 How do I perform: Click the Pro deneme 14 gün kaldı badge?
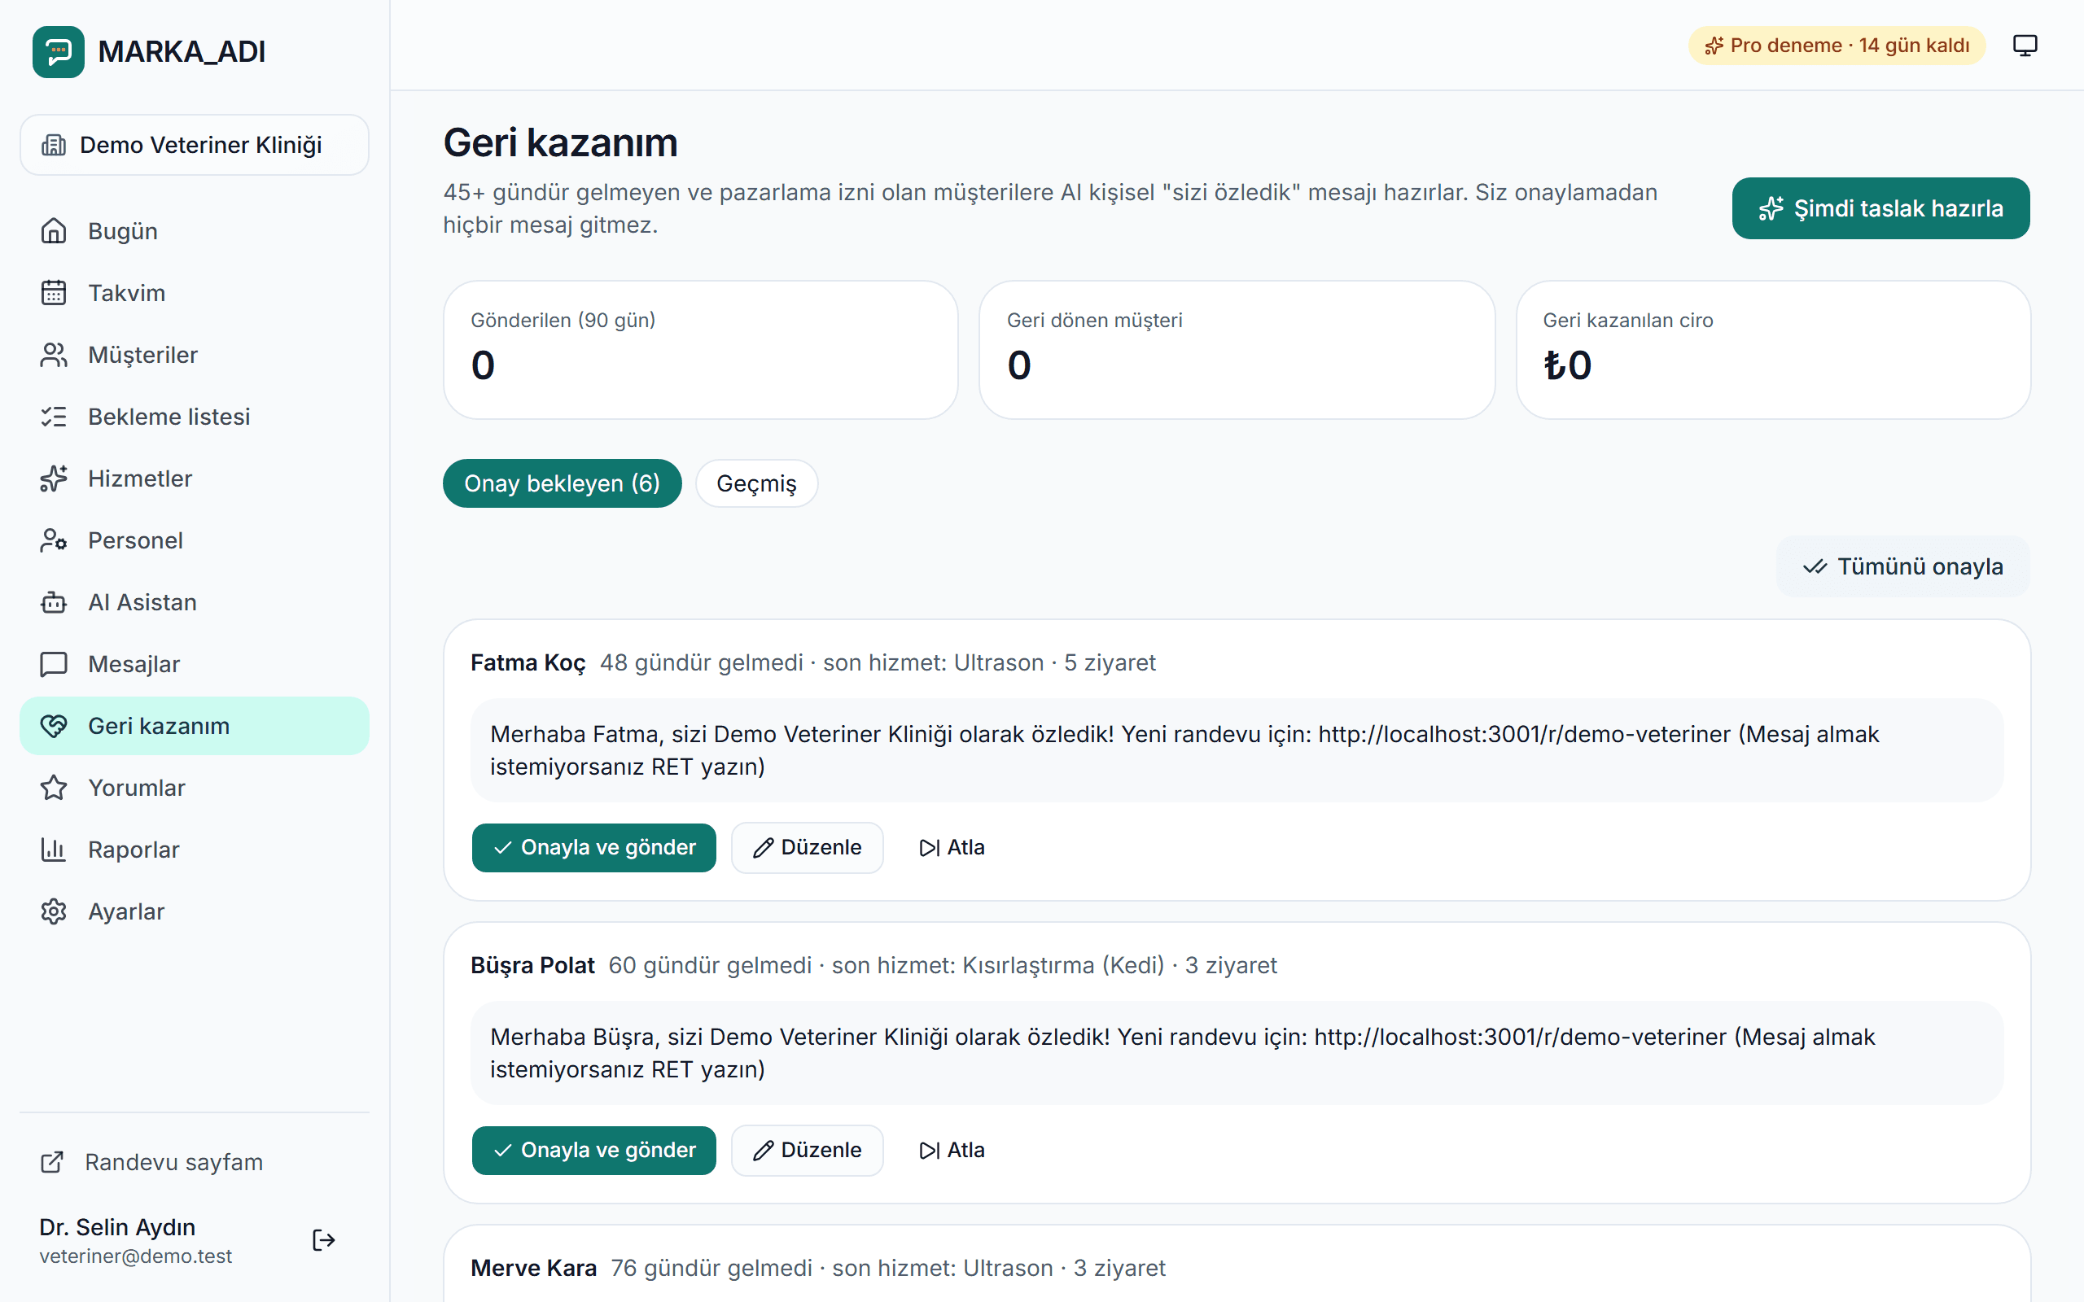[x=1836, y=46]
